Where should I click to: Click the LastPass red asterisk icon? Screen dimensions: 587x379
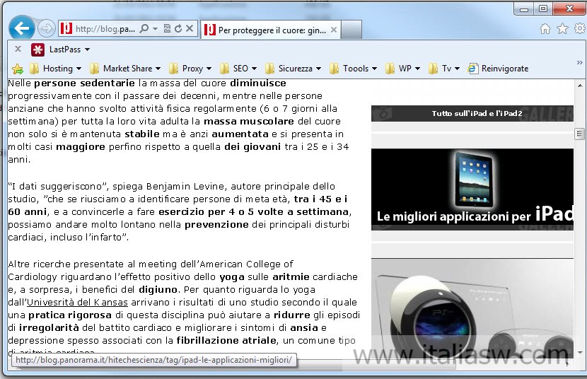[37, 49]
